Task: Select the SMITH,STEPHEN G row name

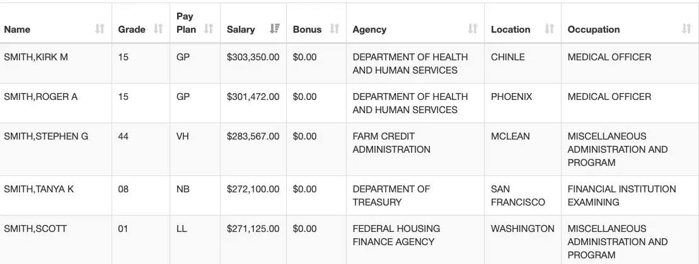Action: pos(46,136)
